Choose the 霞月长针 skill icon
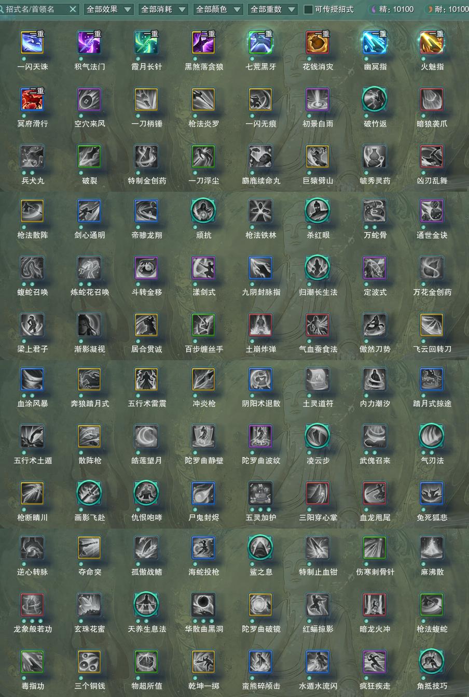469x697 pixels. pos(146,42)
